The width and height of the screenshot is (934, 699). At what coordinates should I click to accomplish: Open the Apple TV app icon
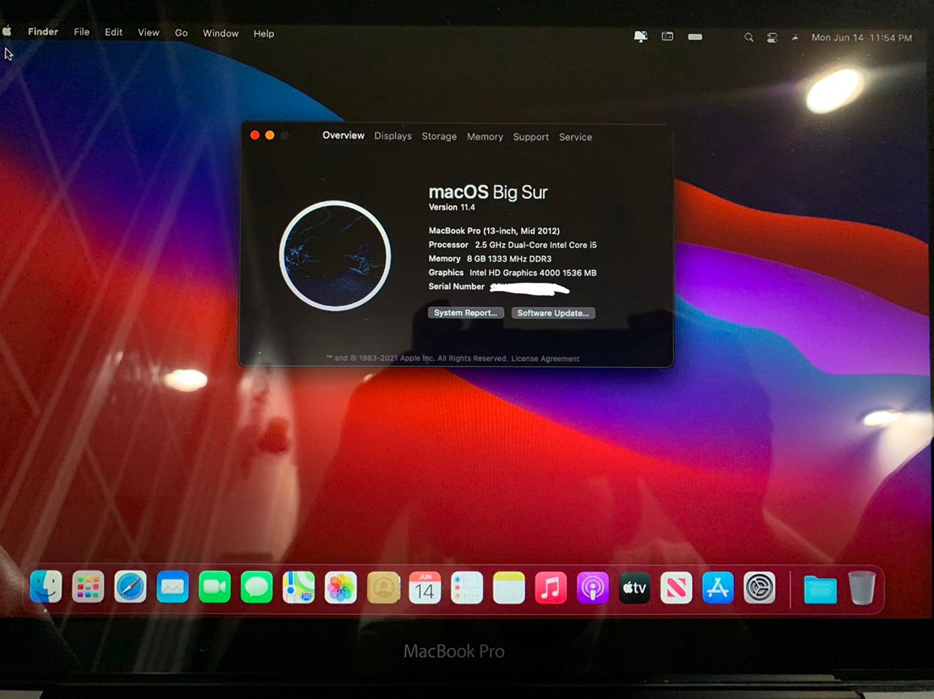click(x=635, y=587)
